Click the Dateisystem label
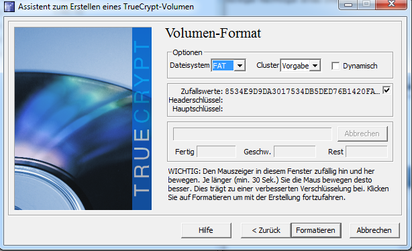This screenshot has height=251, width=412. (190, 65)
